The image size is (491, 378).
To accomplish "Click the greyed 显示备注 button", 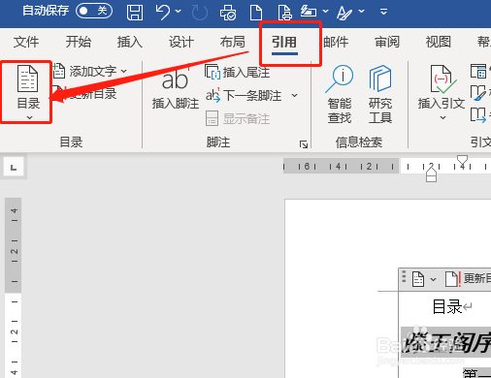I will pyautogui.click(x=238, y=118).
